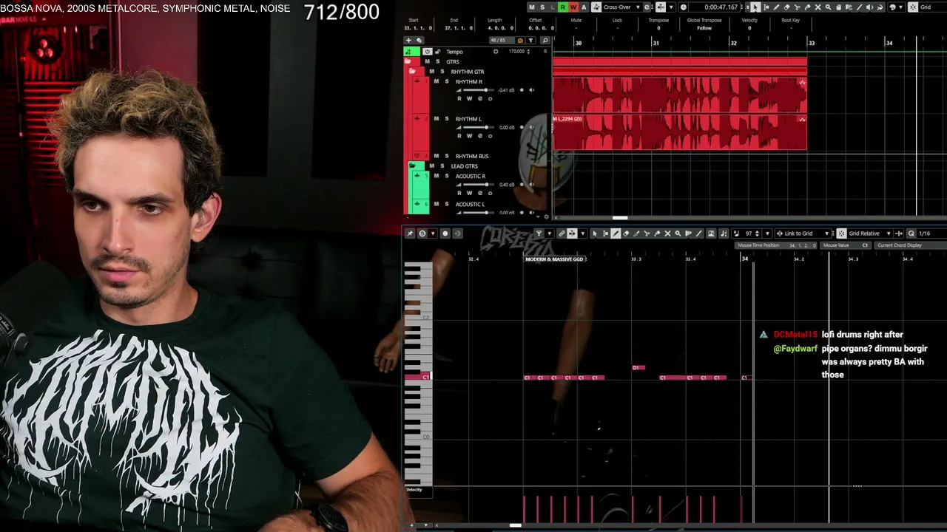Screen dimensions: 947x532
Task: Toggle global Write automation (red W)
Action: pyautogui.click(x=573, y=7)
